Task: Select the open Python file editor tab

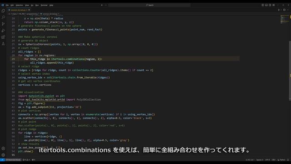Action: point(19,10)
